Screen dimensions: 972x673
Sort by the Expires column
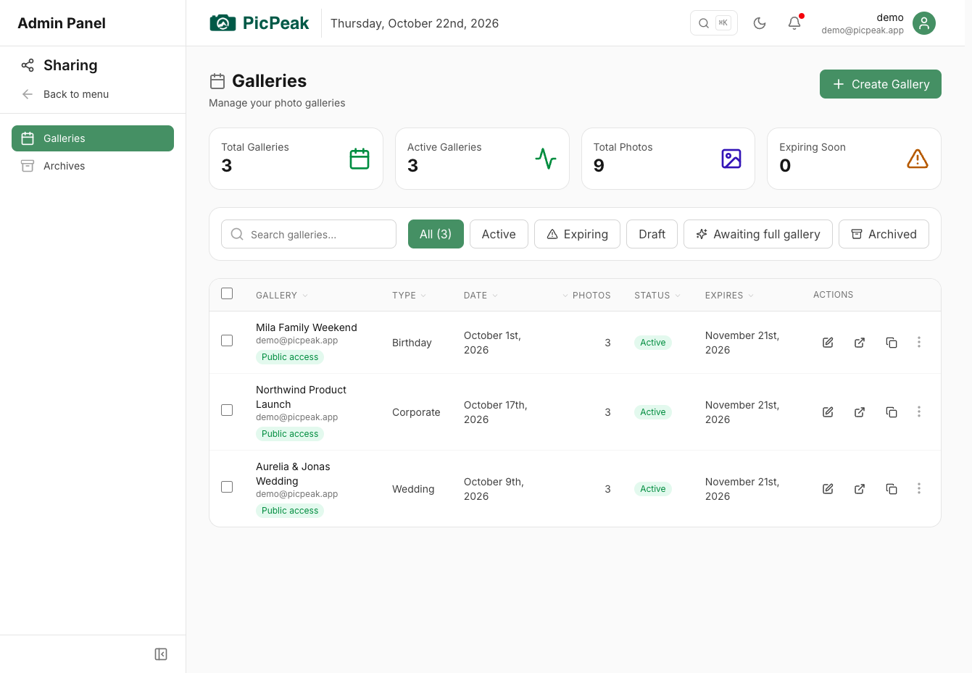coord(729,296)
